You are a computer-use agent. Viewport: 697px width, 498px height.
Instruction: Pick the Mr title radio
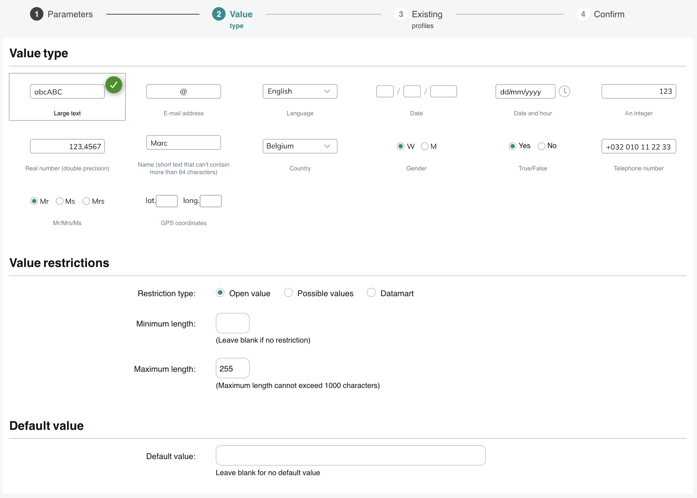(x=34, y=201)
